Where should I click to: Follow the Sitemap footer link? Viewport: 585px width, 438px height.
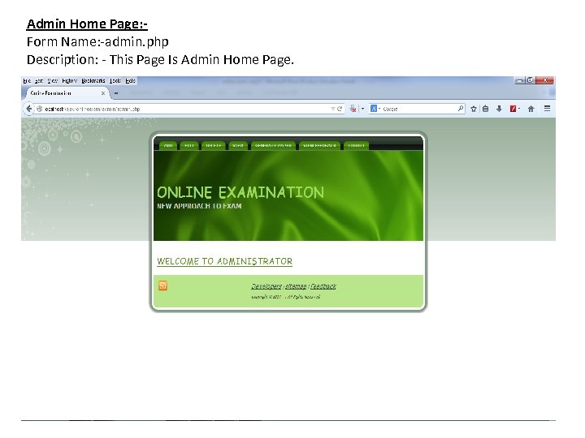(296, 286)
